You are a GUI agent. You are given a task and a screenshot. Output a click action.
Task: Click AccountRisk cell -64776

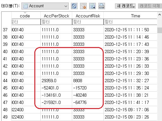88,102
